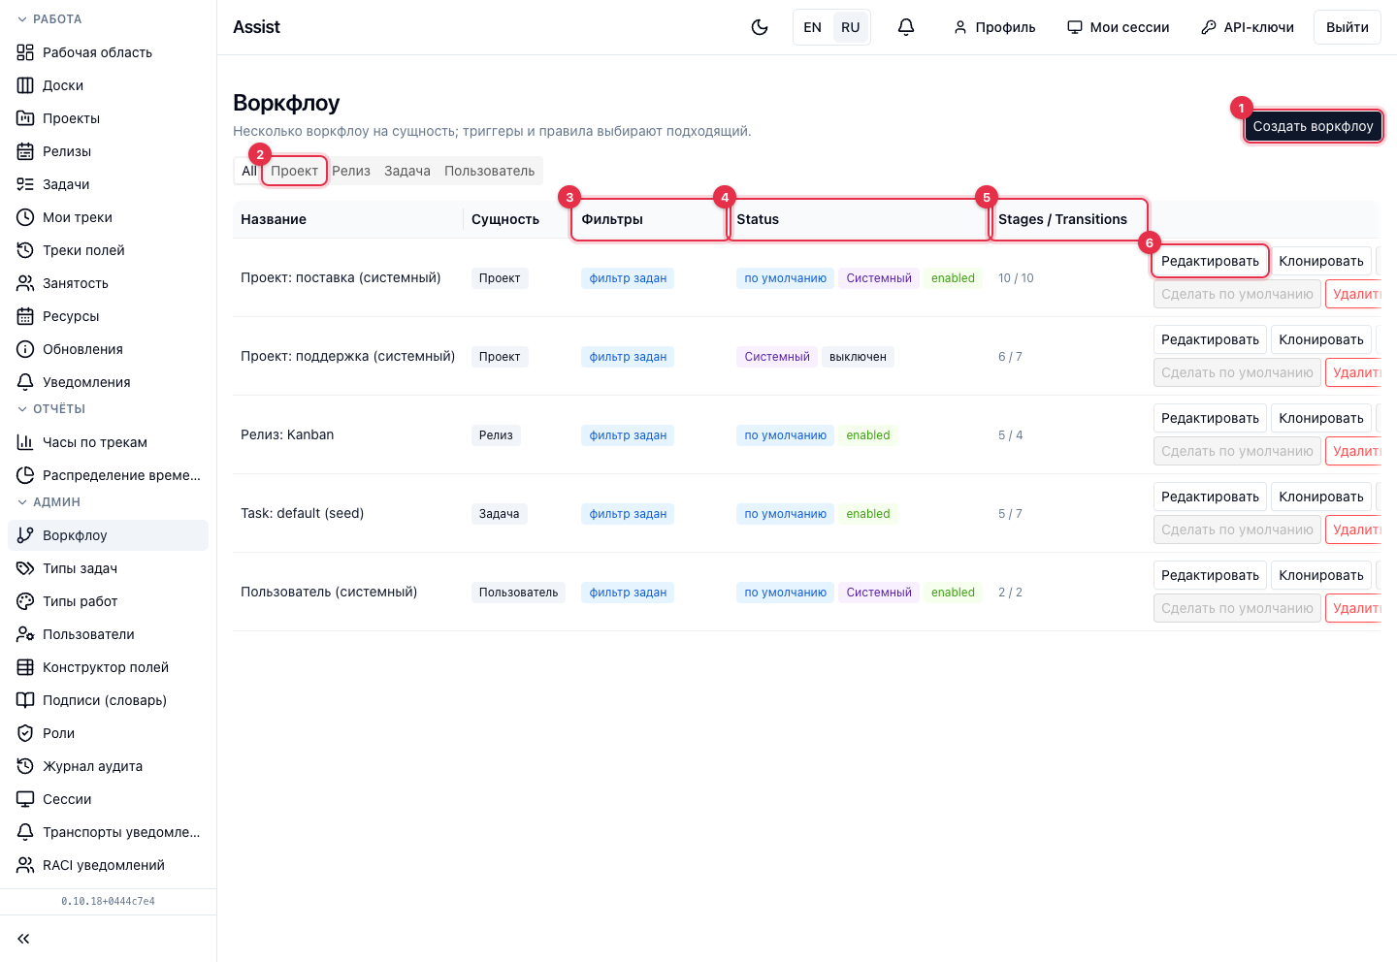Click the Создать воркфлоу button
The height and width of the screenshot is (962, 1397).
coord(1314,126)
